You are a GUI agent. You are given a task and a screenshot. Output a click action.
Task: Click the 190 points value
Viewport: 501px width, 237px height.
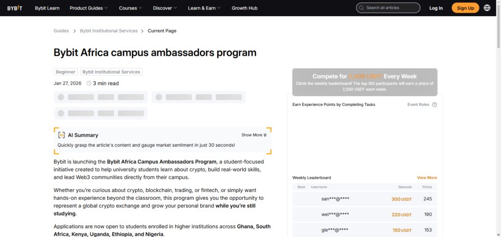pos(428,215)
